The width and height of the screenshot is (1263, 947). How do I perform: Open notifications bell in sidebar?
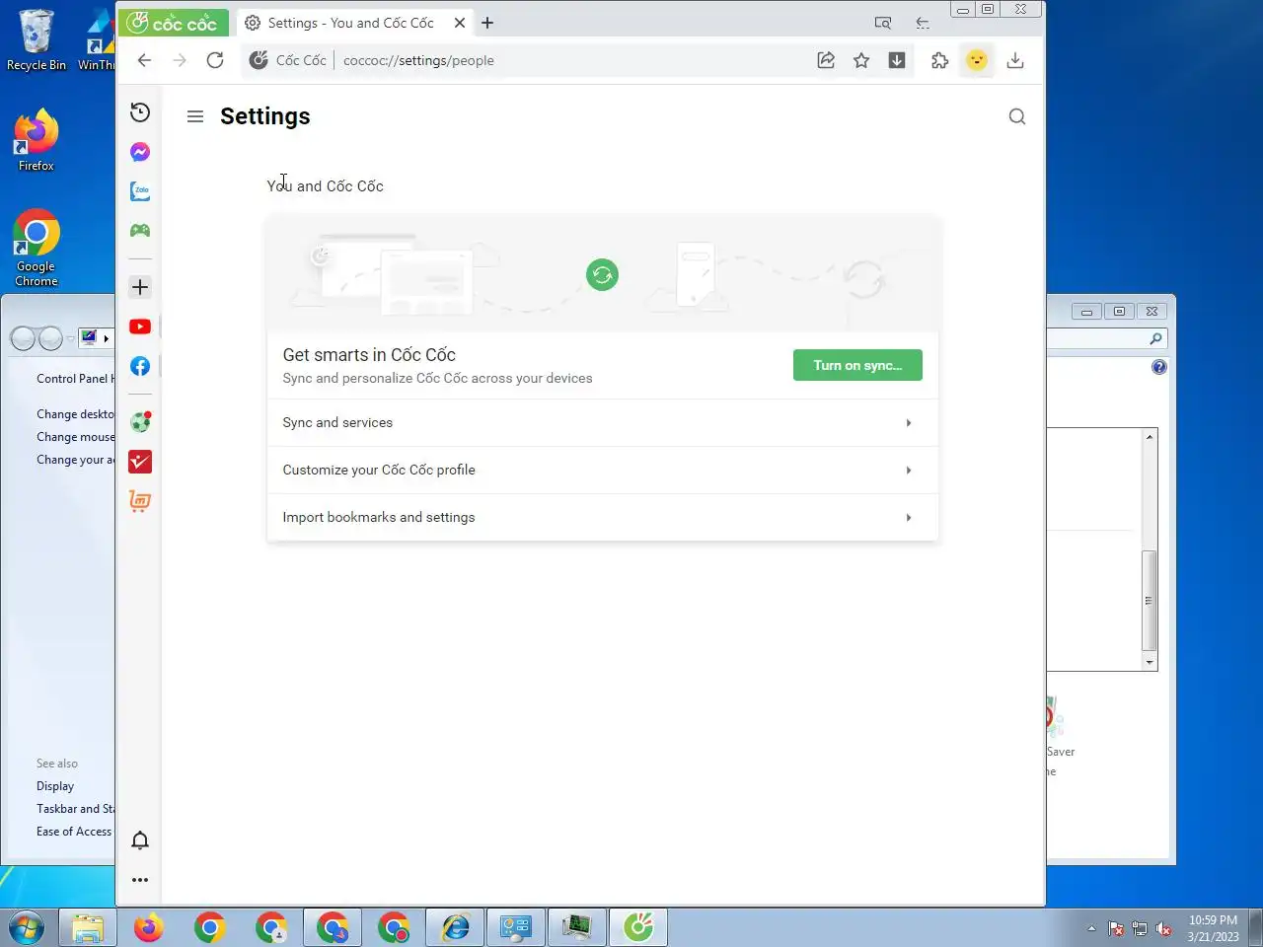(140, 840)
